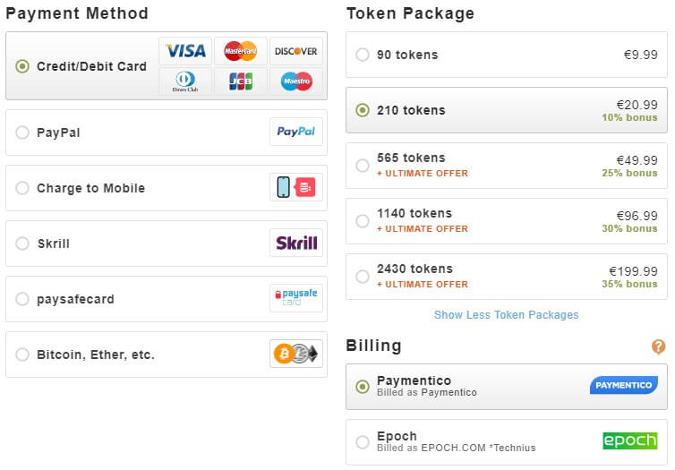Select the Bitcoin, Ether, etc. radio button
This screenshot has height=470, width=675.
click(22, 355)
